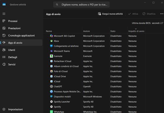Select the Evernote startup entry icon

(51, 56)
